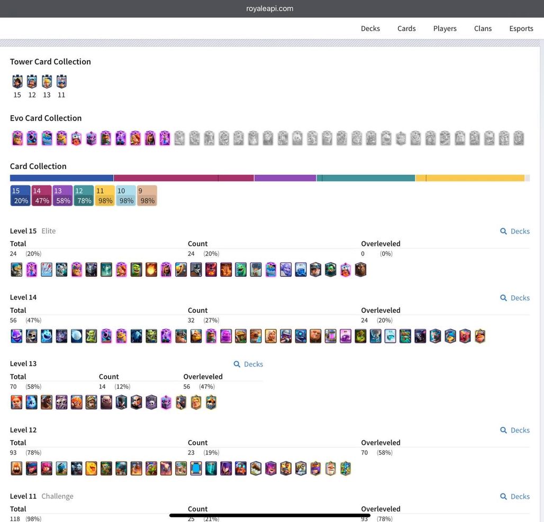The image size is (544, 522).
Task: Select the Level 14 total value 56
Action: click(x=13, y=320)
